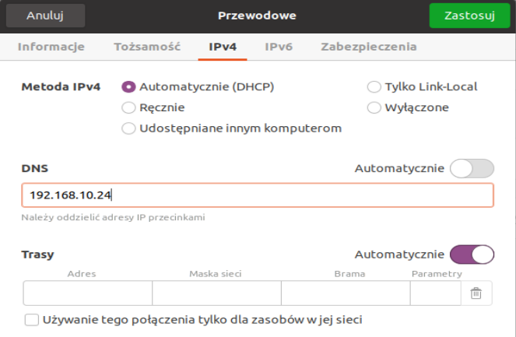Select Tylko Link-Local radio option

coord(374,86)
